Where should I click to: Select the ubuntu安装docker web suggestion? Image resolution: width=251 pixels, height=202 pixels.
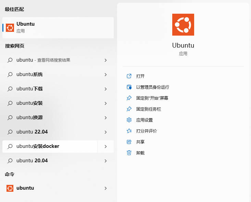point(50,147)
